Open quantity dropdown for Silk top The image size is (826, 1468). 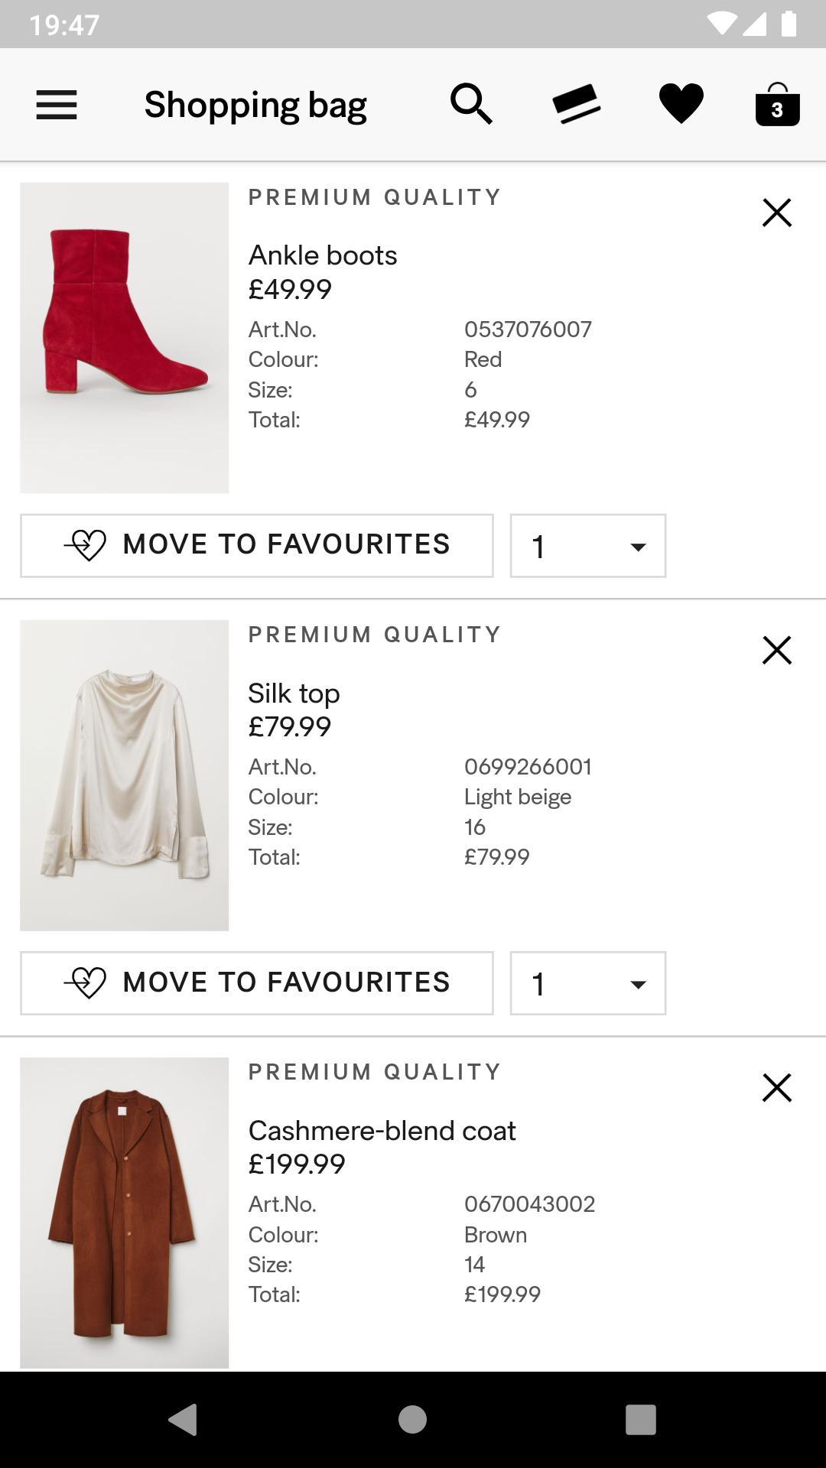[587, 983]
